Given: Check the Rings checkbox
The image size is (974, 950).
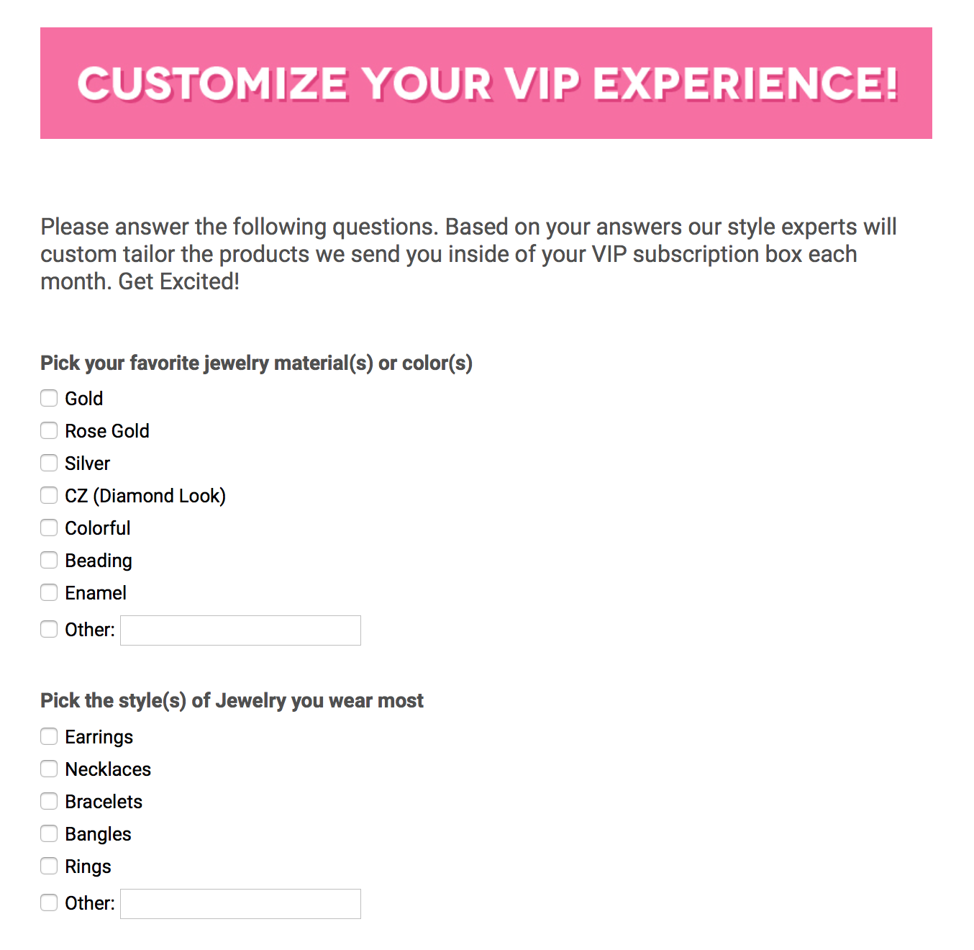Looking at the screenshot, I should (49, 866).
